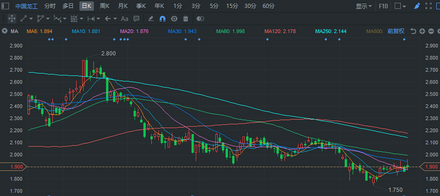Image resolution: width=440 pixels, height=196 pixels.
Task: Toggle drawings visibility eye icon
Action: (174, 19)
